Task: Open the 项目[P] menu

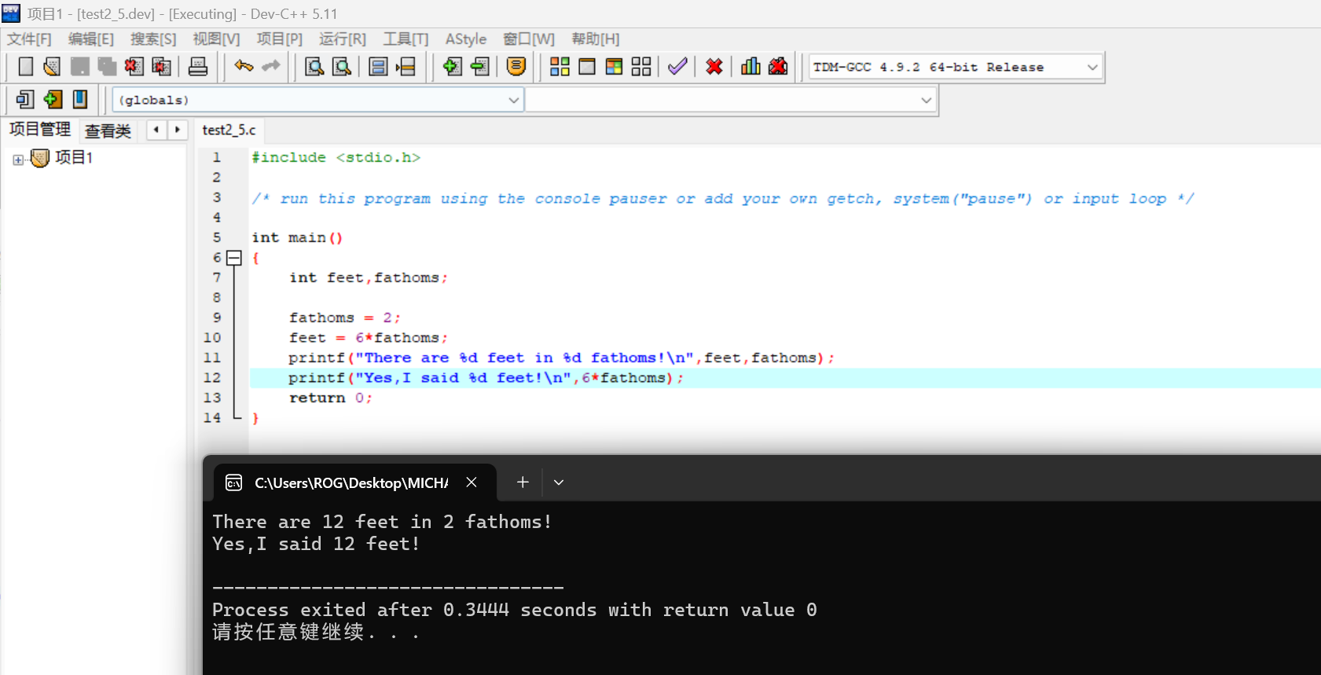Action: [x=279, y=39]
